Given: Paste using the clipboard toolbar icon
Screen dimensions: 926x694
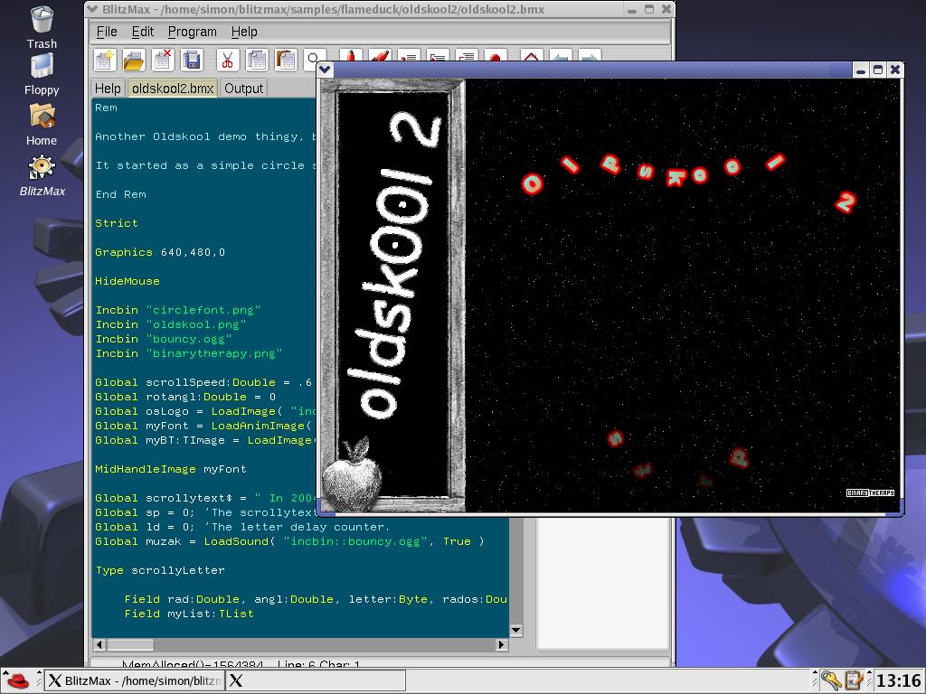Looking at the screenshot, I should click(286, 60).
